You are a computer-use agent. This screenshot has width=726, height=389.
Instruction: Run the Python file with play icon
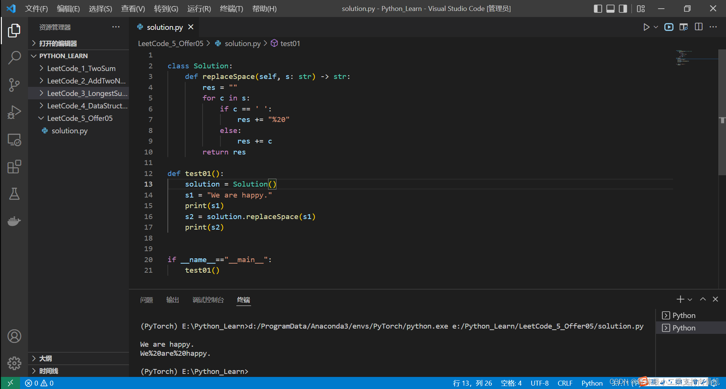tap(646, 27)
